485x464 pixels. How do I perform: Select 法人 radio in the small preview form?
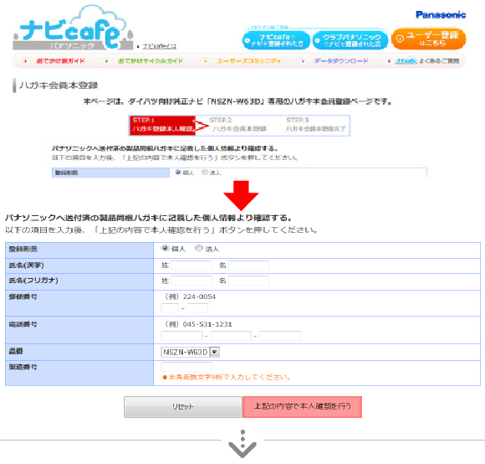[x=205, y=173]
